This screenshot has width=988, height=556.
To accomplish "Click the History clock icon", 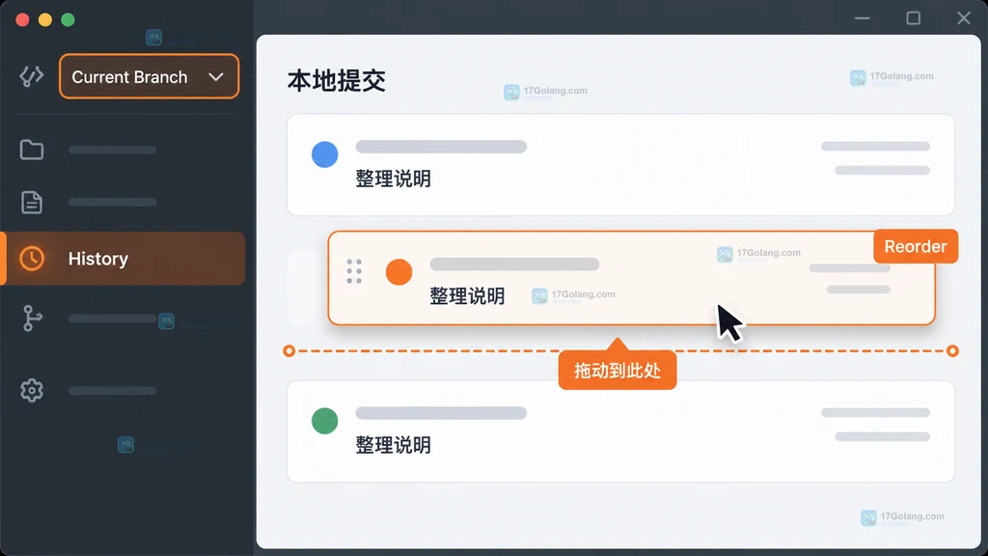I will (32, 259).
